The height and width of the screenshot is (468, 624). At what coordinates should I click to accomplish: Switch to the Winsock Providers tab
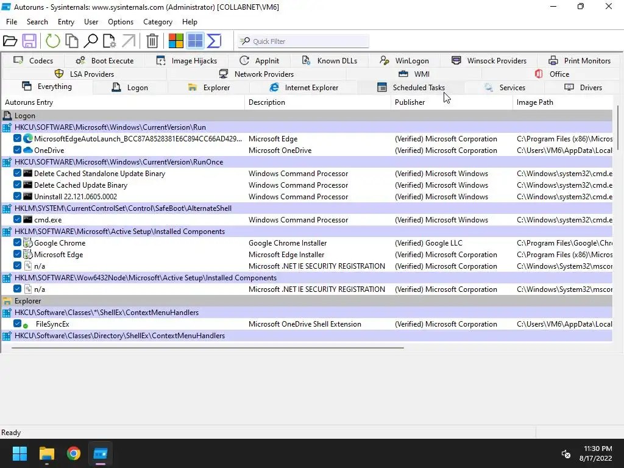[489, 60]
